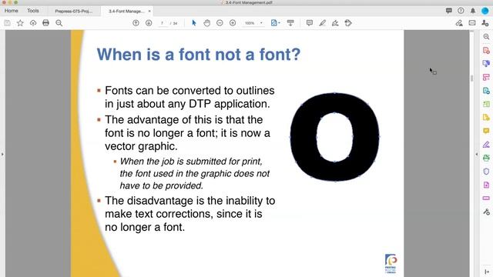Open yellow Comment tool in right pane
The height and width of the screenshot is (277, 493).
(486, 131)
